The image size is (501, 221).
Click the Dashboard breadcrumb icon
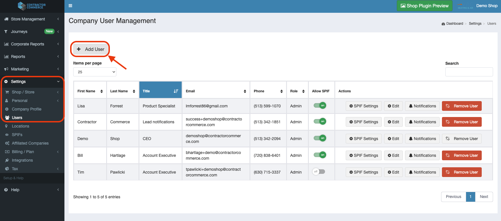[x=443, y=24]
